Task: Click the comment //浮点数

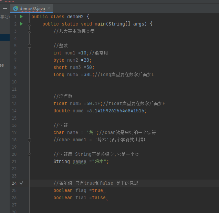Action: click(63, 96)
